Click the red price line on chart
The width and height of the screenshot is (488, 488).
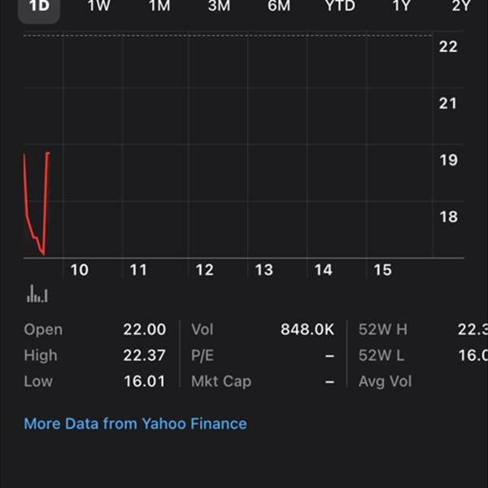[28, 220]
